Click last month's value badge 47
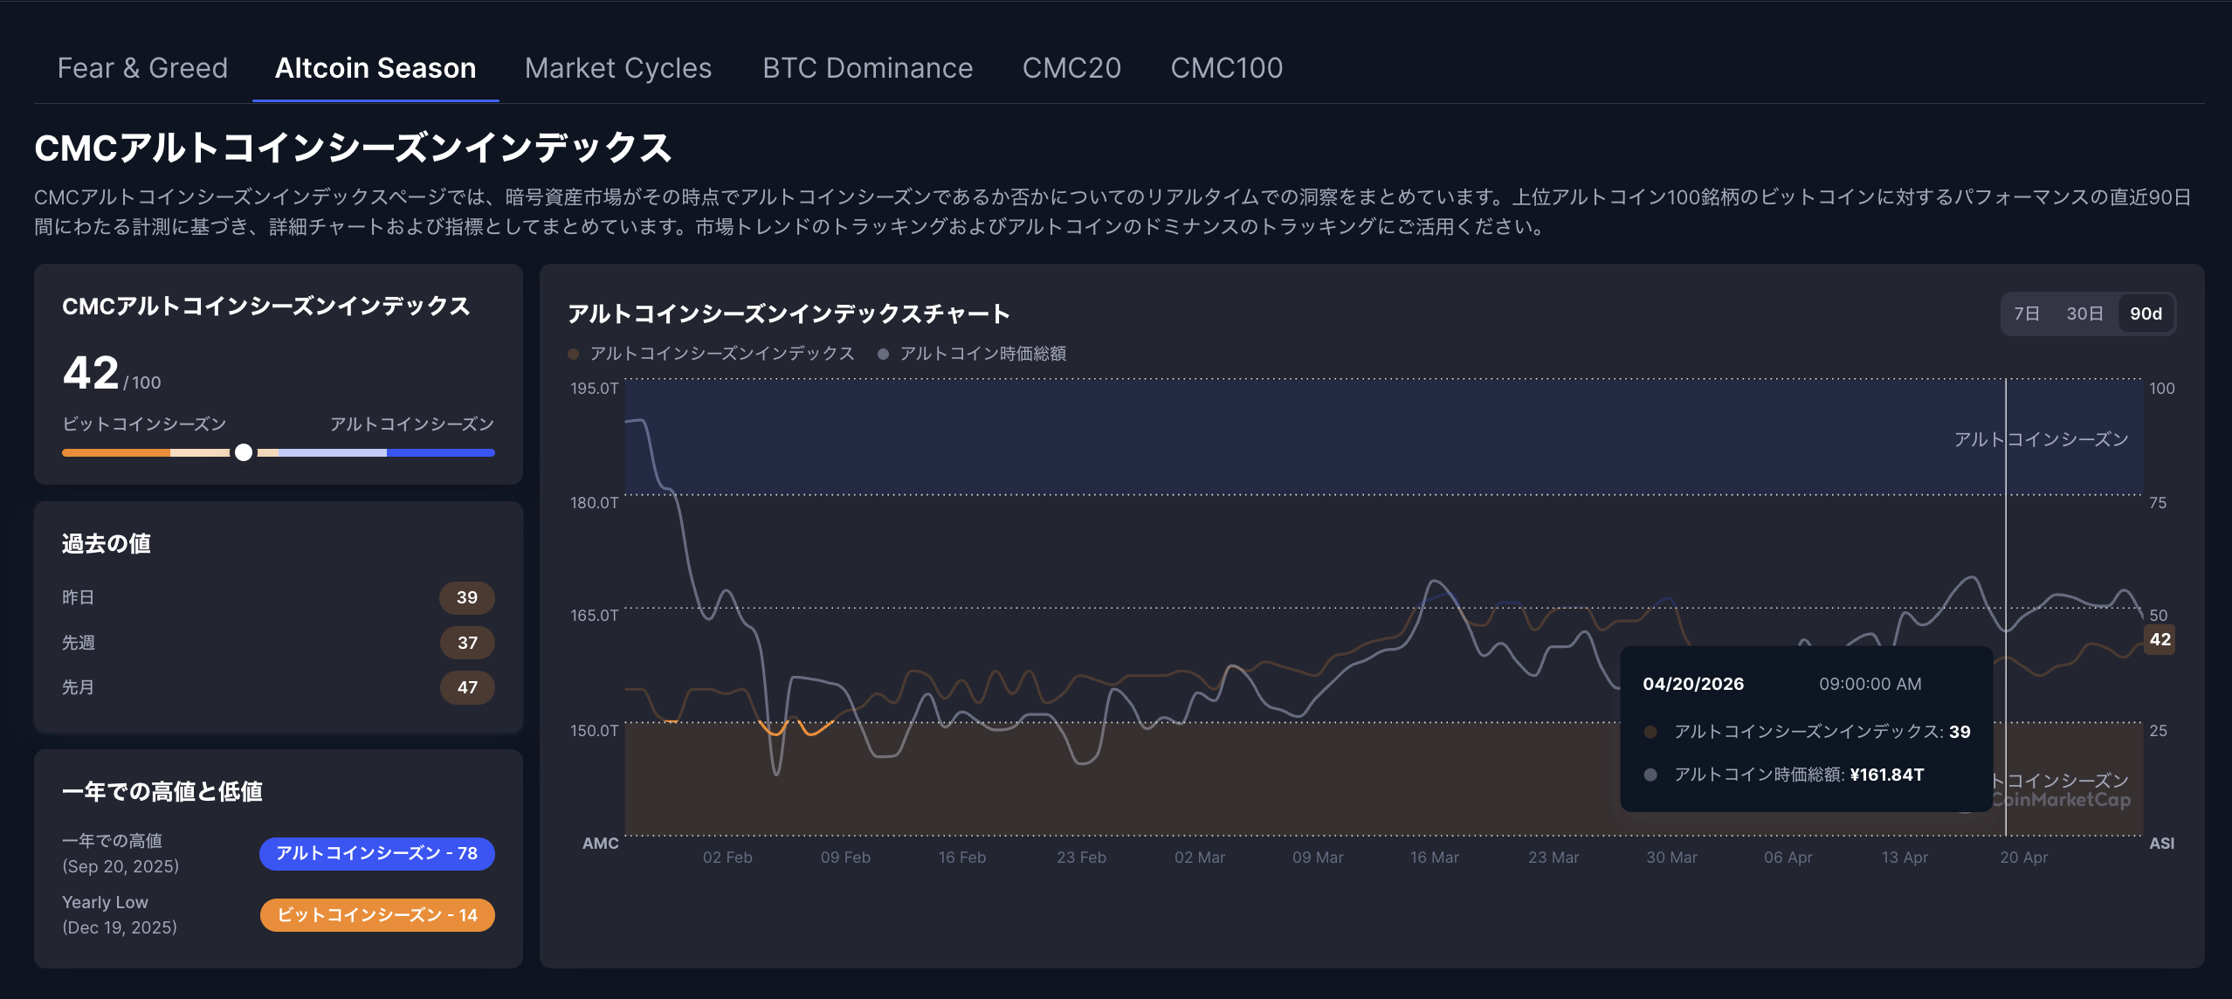Screen dimensions: 2232x999 467,687
